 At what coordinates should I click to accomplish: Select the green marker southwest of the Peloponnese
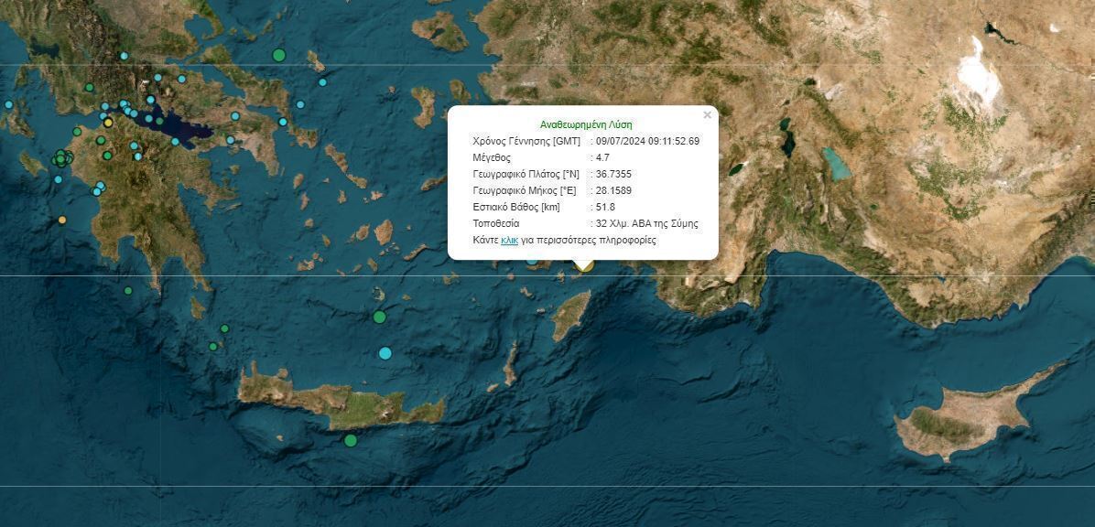[x=128, y=291]
